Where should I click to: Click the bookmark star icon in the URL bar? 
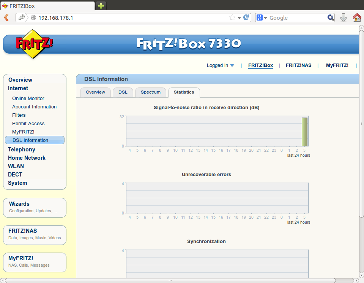point(232,17)
